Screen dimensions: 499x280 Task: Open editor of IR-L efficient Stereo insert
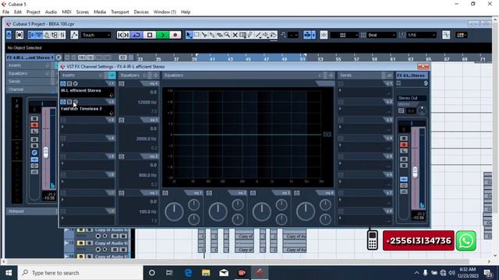pos(76,84)
